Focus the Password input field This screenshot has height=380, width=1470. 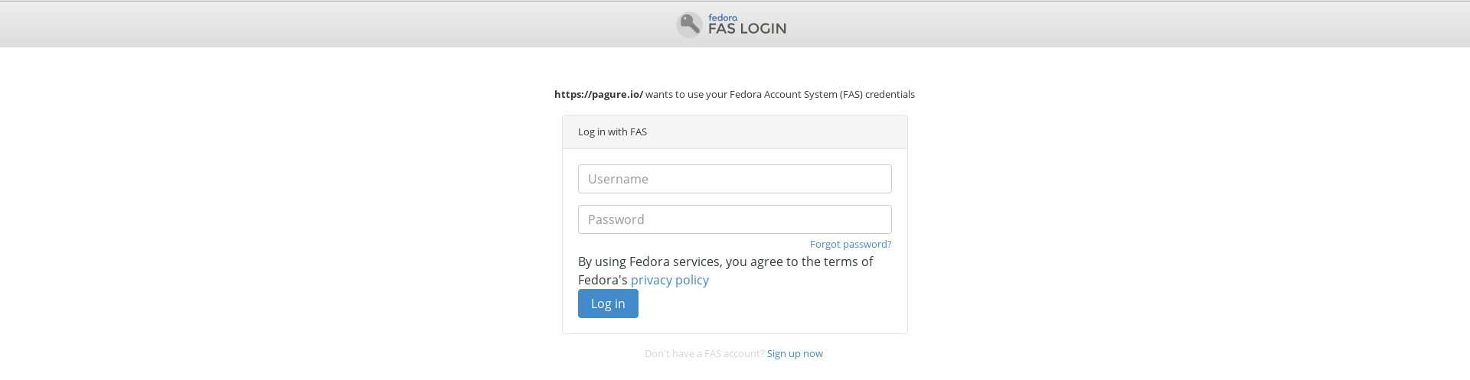pos(734,219)
